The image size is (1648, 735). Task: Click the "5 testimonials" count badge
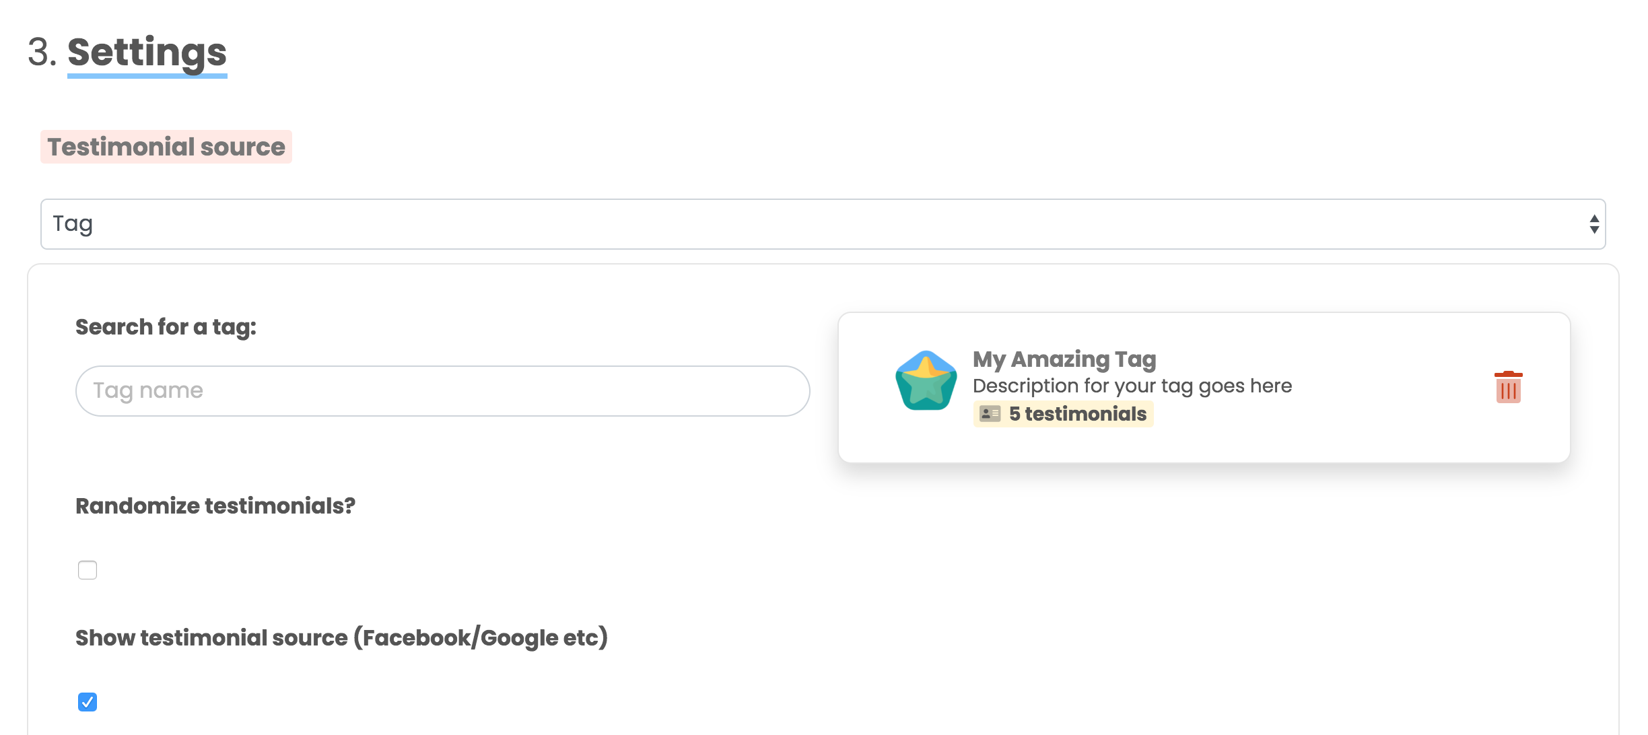click(1077, 414)
